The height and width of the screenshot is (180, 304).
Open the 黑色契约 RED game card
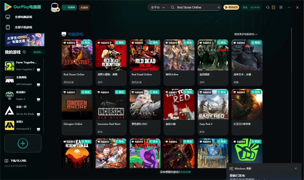coord(145,112)
